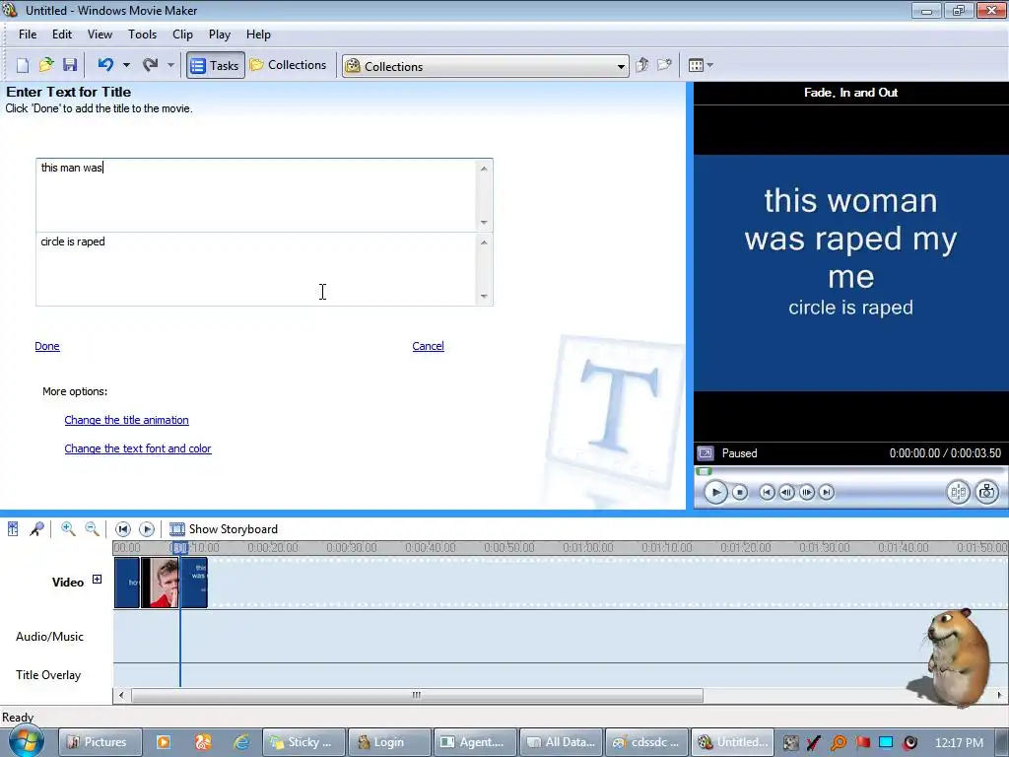Zoom in on the timeline
This screenshot has width=1009, height=757.
[68, 529]
